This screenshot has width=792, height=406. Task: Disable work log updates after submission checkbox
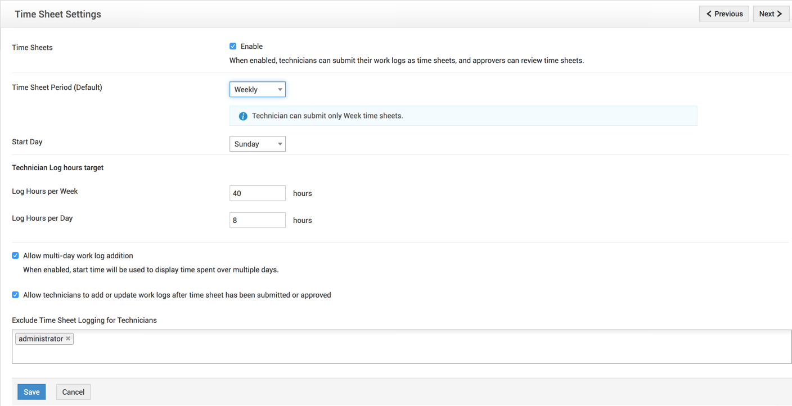coord(16,295)
